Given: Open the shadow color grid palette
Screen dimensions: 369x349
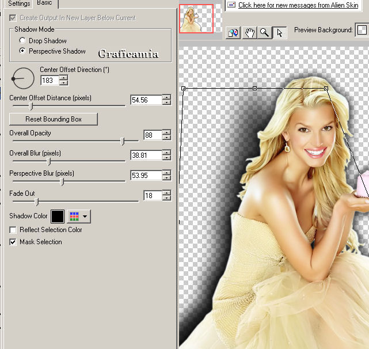Looking at the screenshot, I should click(74, 216).
